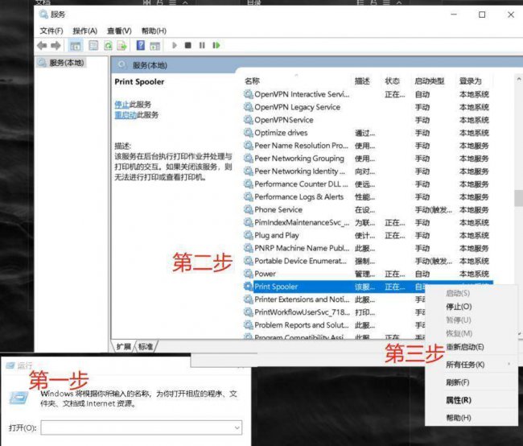
Task: Select the Phone Service row
Action: [367, 209]
